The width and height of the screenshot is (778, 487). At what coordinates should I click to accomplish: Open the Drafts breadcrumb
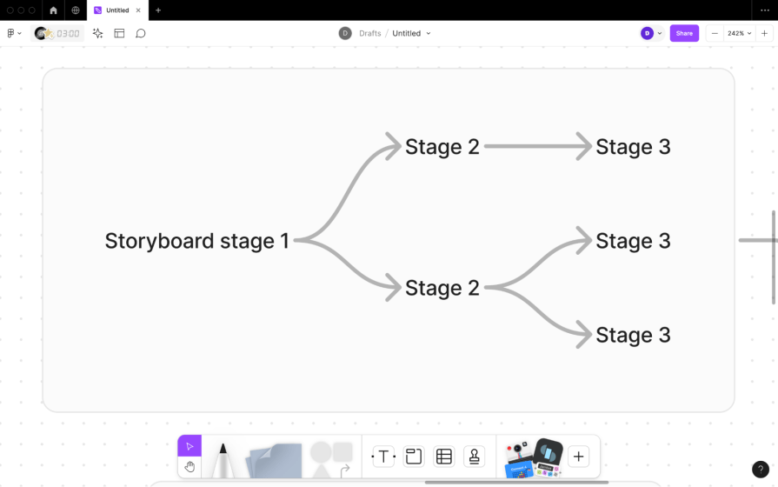coord(370,33)
